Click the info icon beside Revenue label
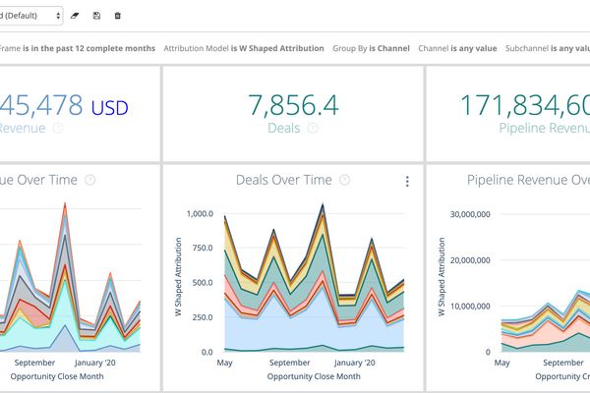590x393 pixels. pyautogui.click(x=58, y=129)
